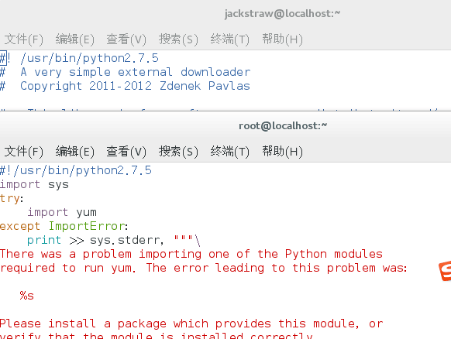This screenshot has width=451, height=339.
Task: Open 终端(T) menu in root terminal
Action: point(229,152)
